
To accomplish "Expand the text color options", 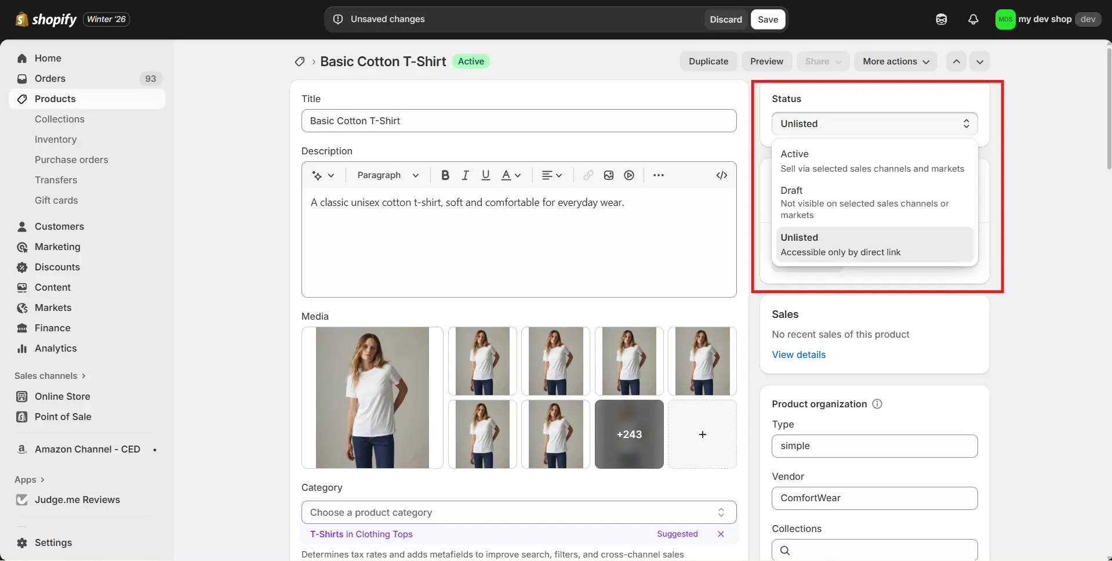I will [x=518, y=175].
